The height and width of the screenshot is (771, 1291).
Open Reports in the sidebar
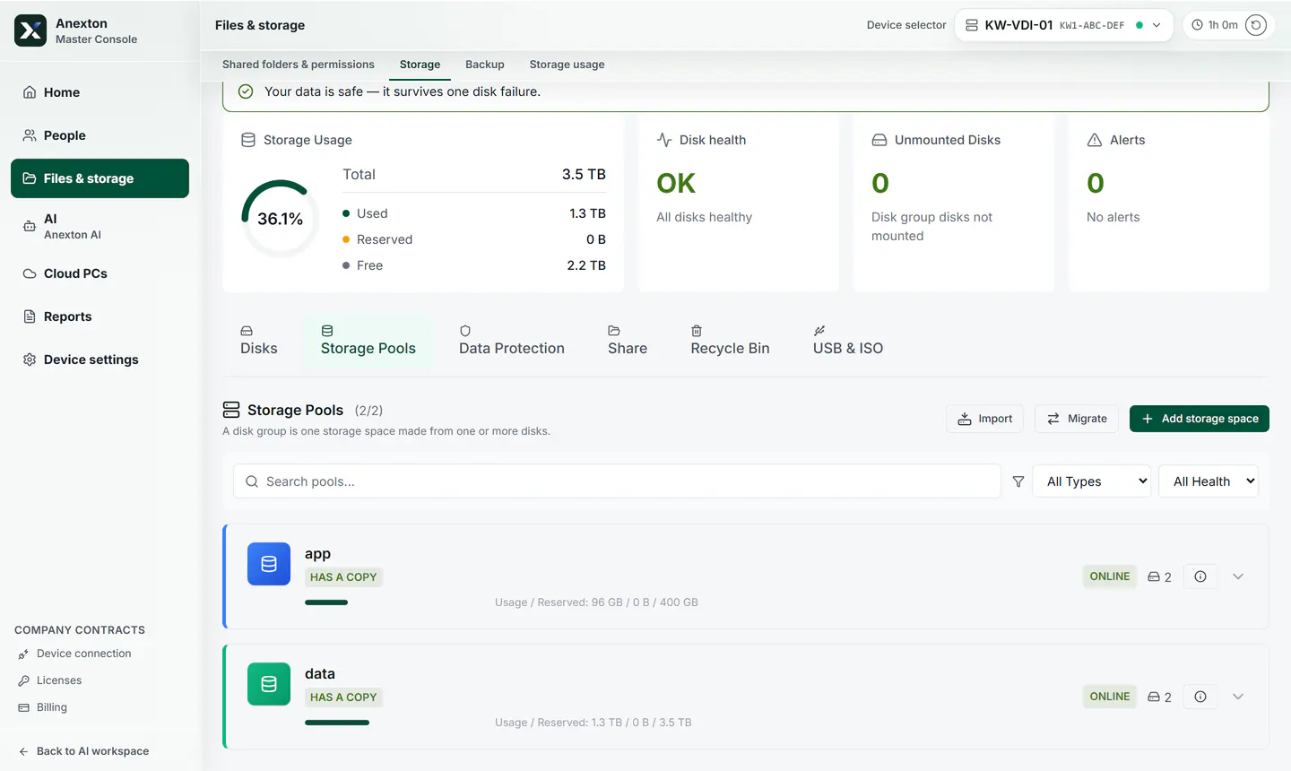[x=100, y=316]
